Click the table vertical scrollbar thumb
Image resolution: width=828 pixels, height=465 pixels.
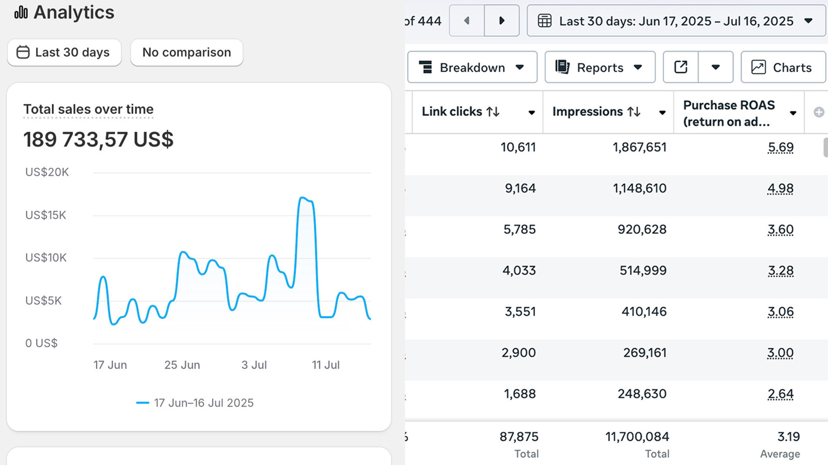click(x=825, y=147)
